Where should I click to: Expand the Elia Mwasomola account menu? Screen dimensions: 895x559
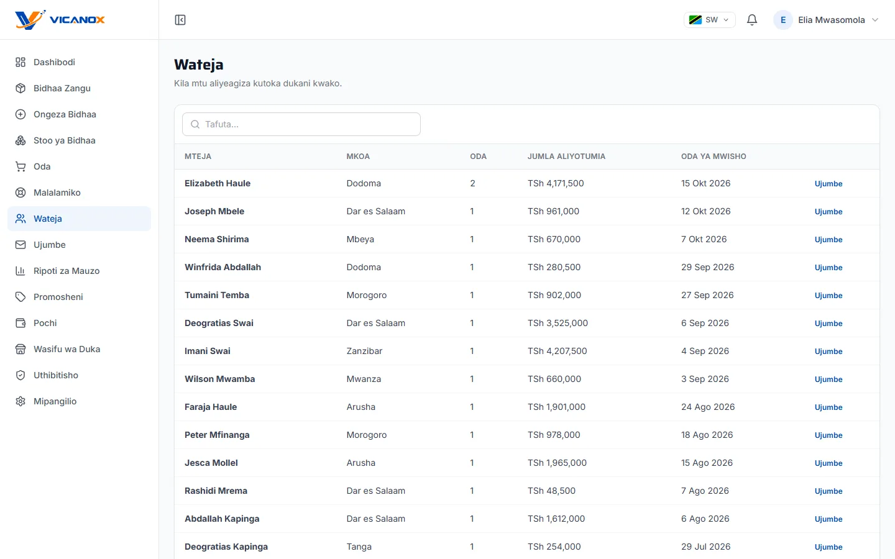(x=826, y=20)
